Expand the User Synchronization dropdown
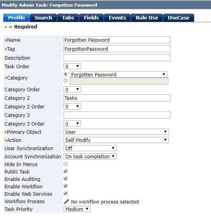 90,148
